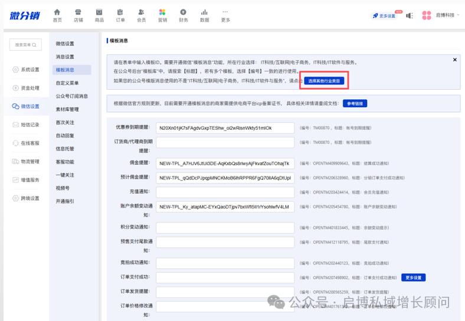Viewport: 465px width, 321px height.
Task: Click the 竞拍成功通知 input field
Action: click(225, 263)
